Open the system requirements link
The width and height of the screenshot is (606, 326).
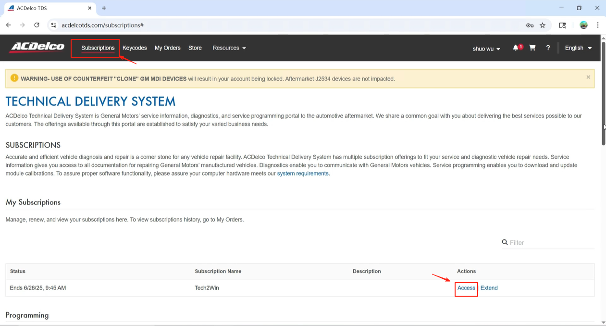[303, 174]
